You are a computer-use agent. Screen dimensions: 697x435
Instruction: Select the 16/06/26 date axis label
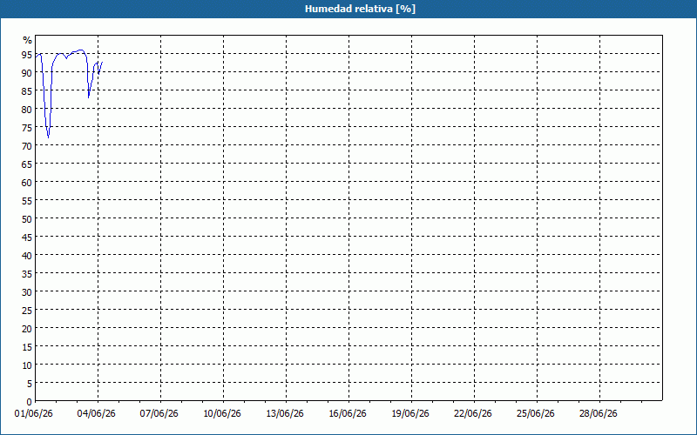[348, 414]
